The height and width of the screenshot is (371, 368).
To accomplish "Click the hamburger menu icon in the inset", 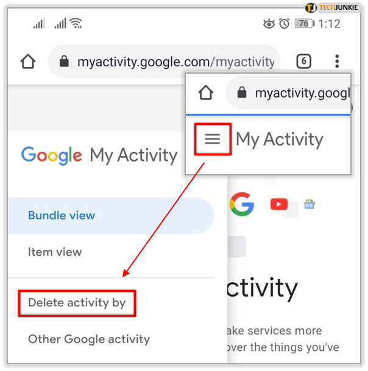I will tap(212, 139).
